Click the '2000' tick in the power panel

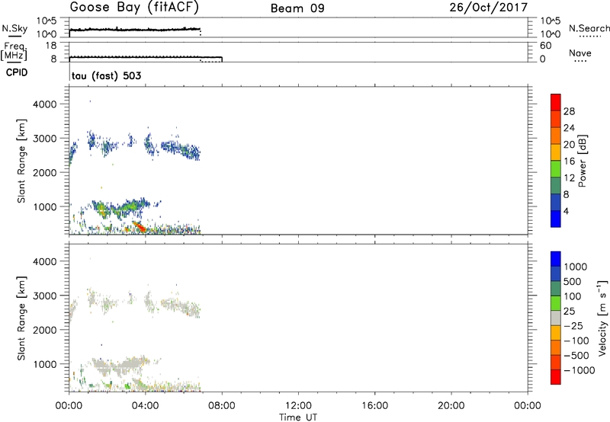point(44,172)
